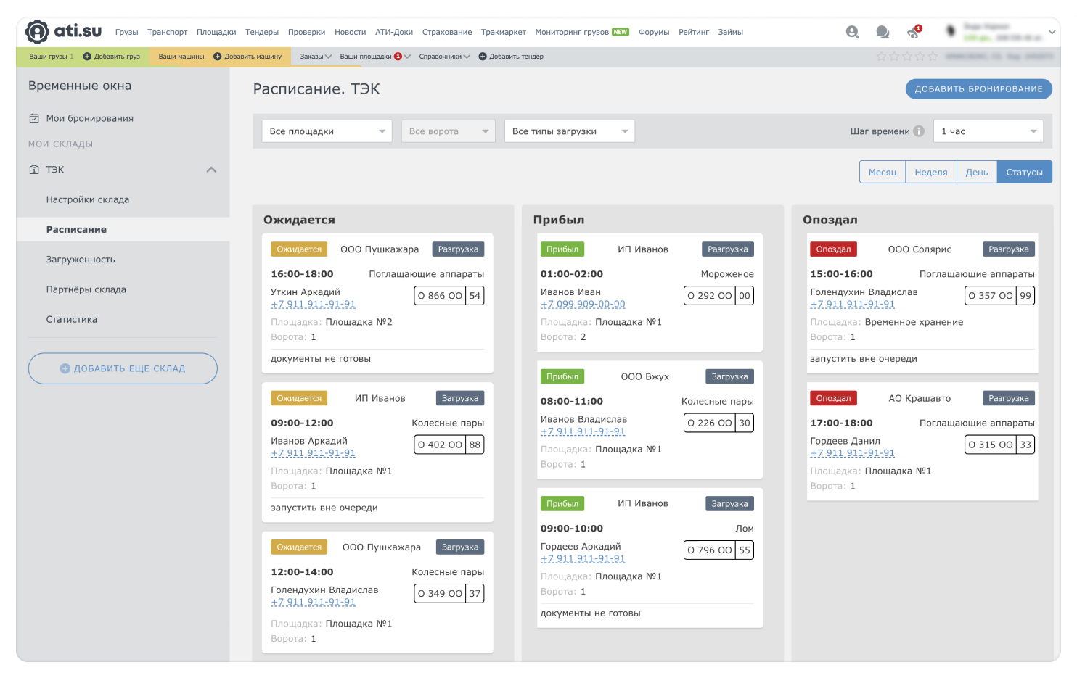The width and height of the screenshot is (1077, 678).
Task: Click the calendar icon beside Мои бронирования
Action: click(x=34, y=118)
